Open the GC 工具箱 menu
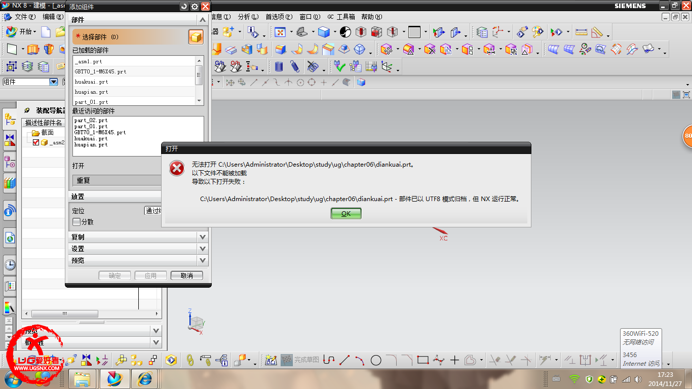This screenshot has width=692, height=389. 341,17
